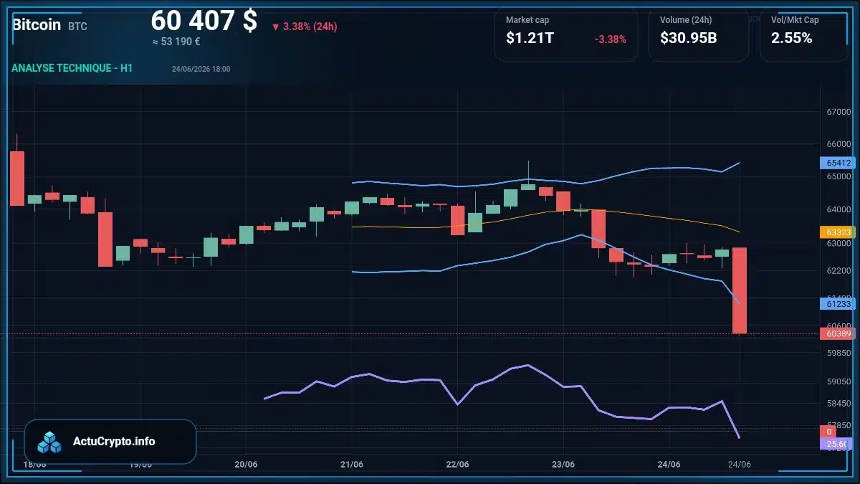The height and width of the screenshot is (484, 860).
Task: Click the blue 61233 lower band tag
Action: point(837,304)
